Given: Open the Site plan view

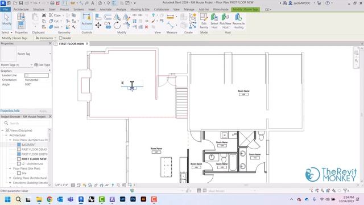Looking at the screenshot, I should tap(24, 173).
